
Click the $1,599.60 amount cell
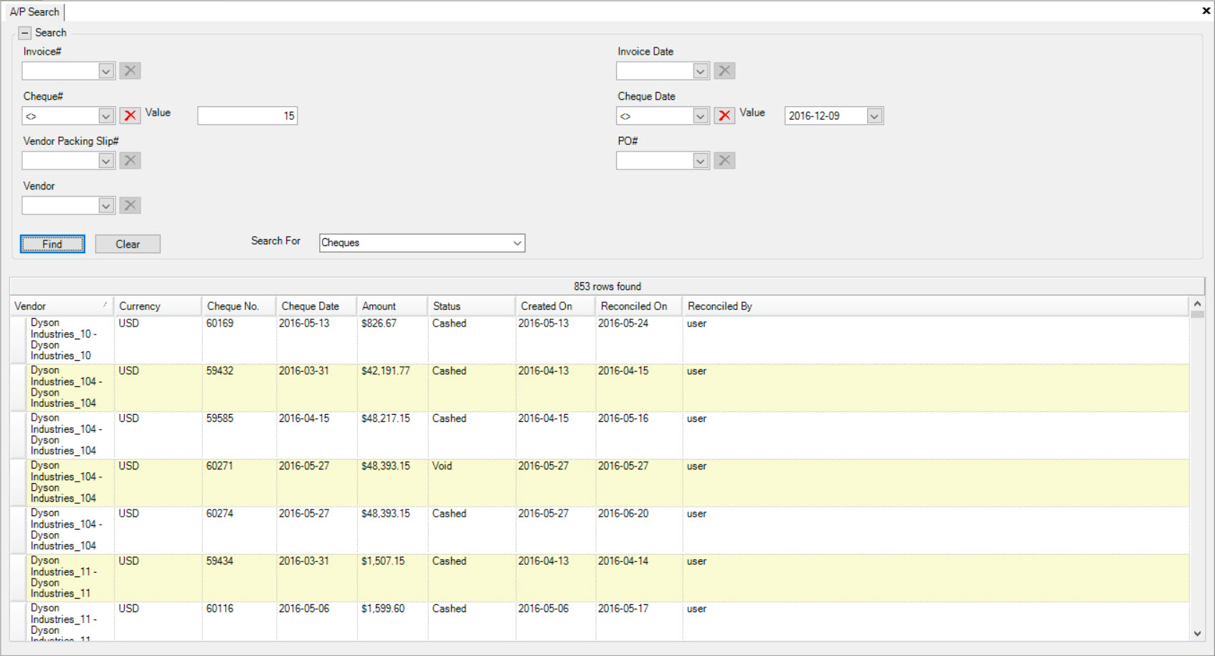pyautogui.click(x=393, y=621)
